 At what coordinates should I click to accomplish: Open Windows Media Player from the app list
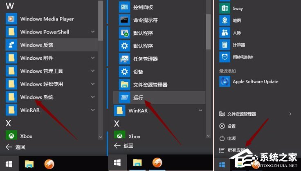pyautogui.click(x=52, y=19)
